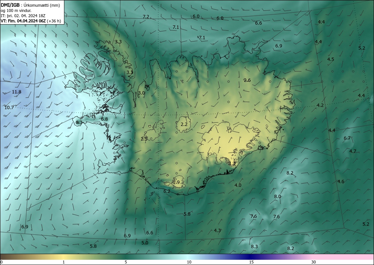Click the 10.7 precipitable water value
374x265 pixels.
9,108
